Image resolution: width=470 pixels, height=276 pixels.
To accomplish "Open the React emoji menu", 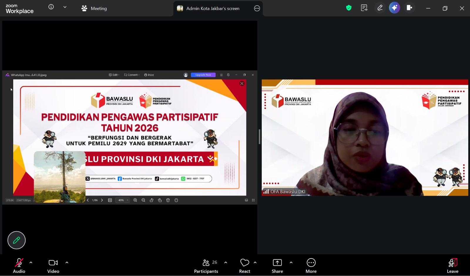I will pos(245,266).
